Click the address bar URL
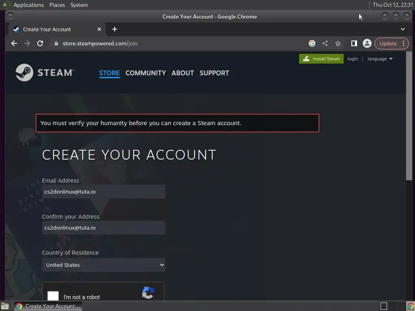This screenshot has height=311, width=415. coord(100,43)
